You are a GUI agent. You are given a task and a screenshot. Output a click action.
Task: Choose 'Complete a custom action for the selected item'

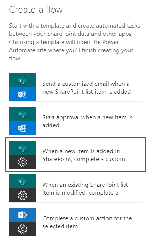75,222
